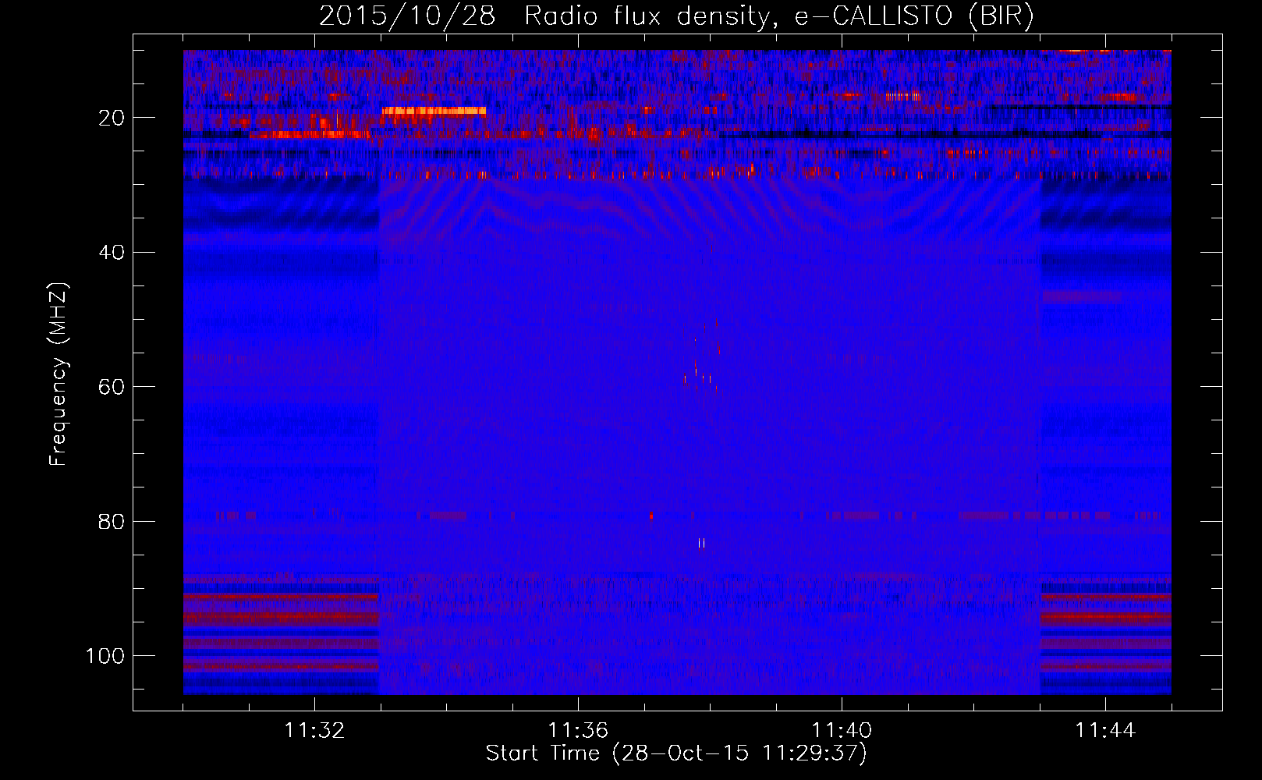
Task: Click the '40' frequency tick label
Action: [x=112, y=253]
